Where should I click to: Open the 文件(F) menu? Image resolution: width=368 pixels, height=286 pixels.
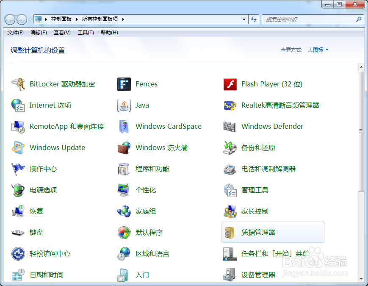coord(16,33)
